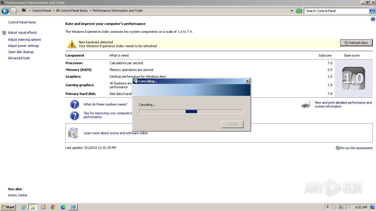Screen dimensions: 376x211
Task: Open the Start menu
Action: (8, 207)
